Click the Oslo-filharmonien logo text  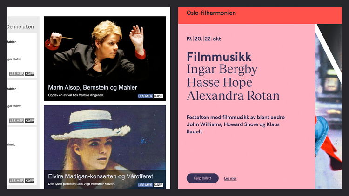[x=211, y=13]
